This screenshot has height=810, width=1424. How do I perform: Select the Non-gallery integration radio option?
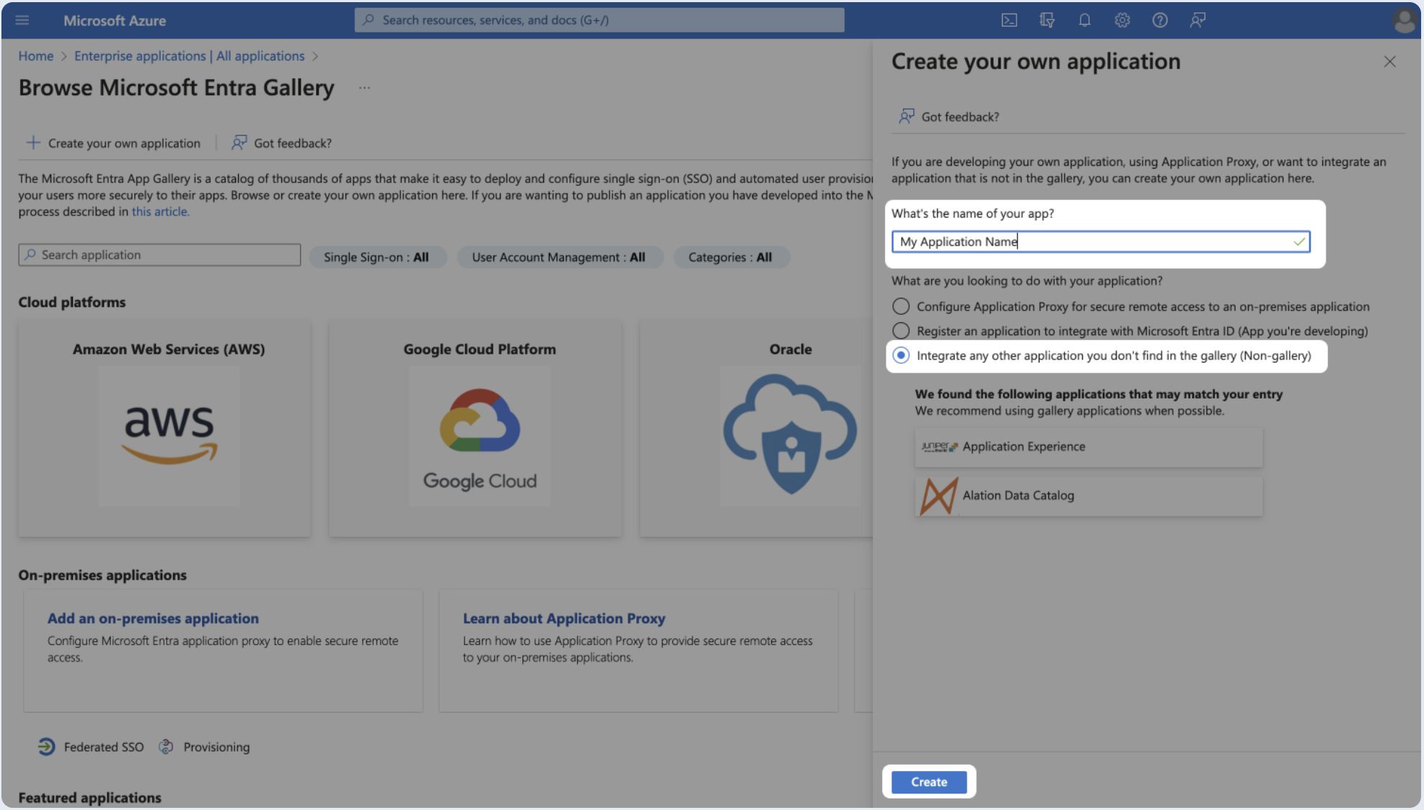click(x=901, y=355)
